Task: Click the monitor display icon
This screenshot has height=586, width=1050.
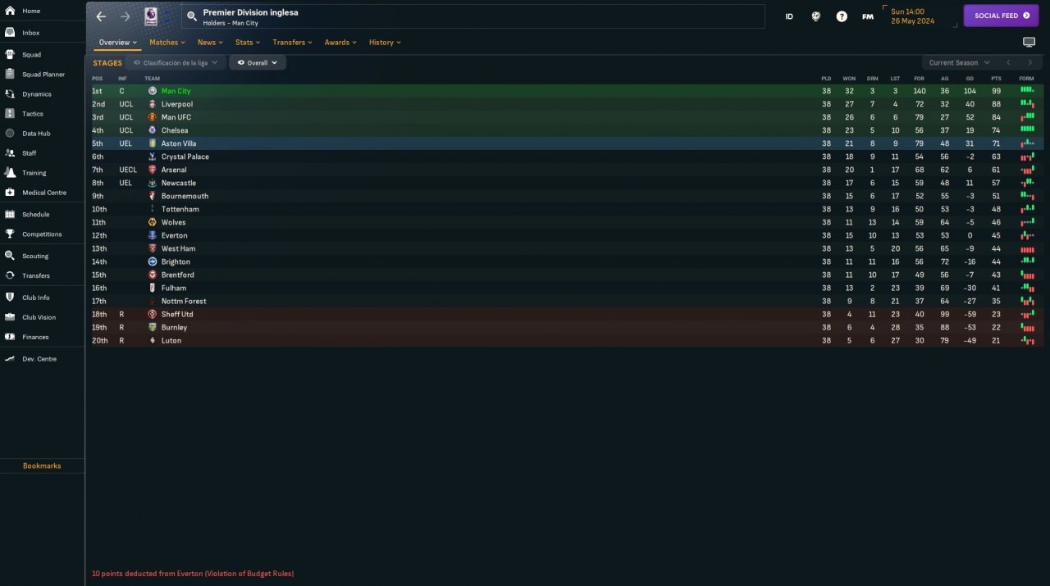Action: click(1029, 42)
